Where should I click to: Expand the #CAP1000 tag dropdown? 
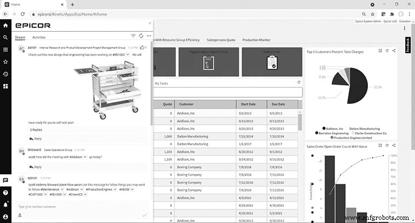45,194
